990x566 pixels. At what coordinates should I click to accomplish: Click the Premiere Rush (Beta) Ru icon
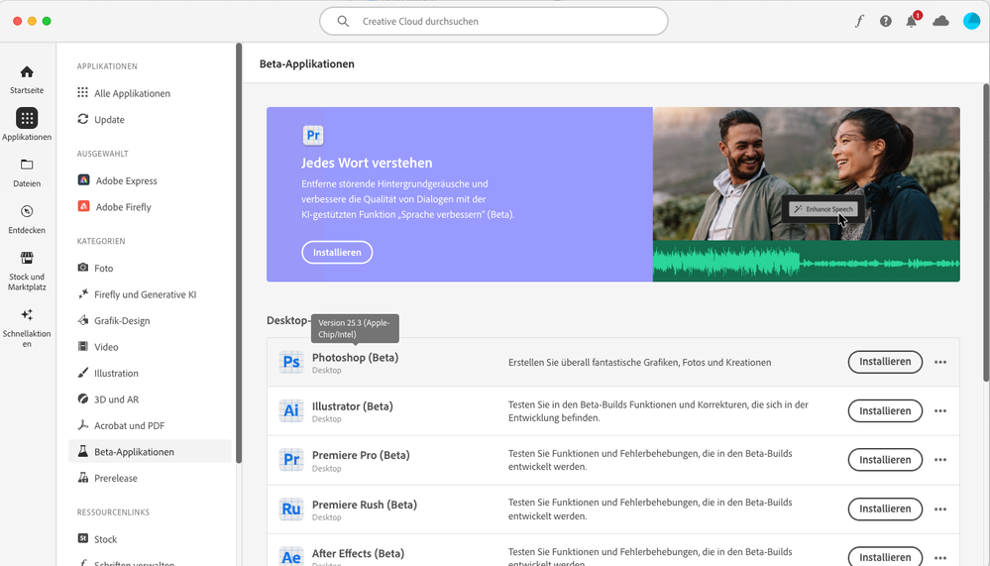291,509
